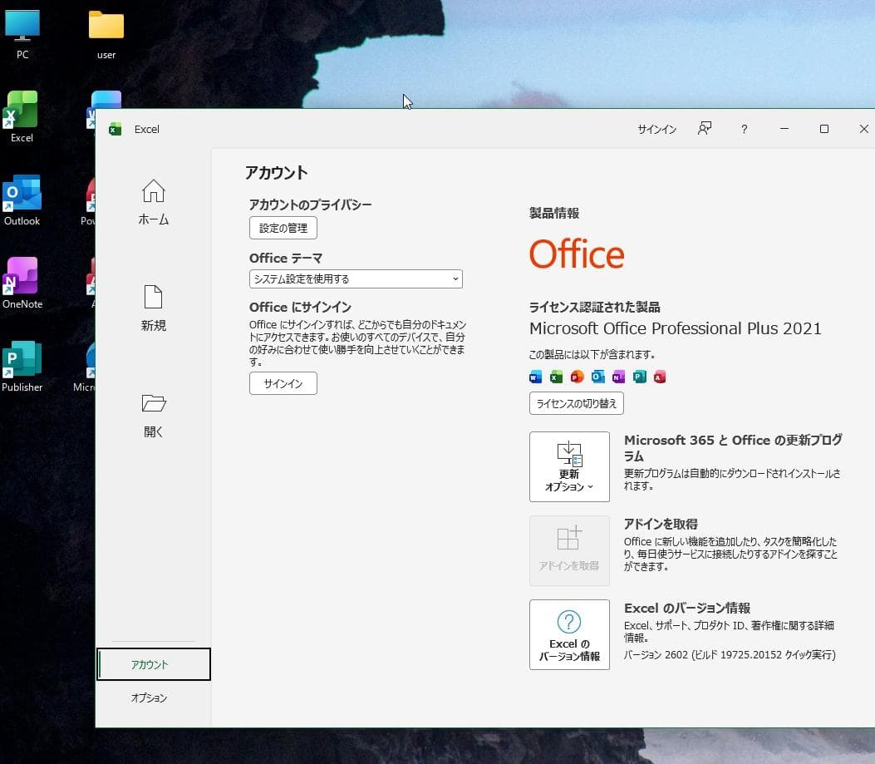Viewport: 875px width, 764px height.
Task: Click the Excel logo in title bar
Action: coord(116,129)
